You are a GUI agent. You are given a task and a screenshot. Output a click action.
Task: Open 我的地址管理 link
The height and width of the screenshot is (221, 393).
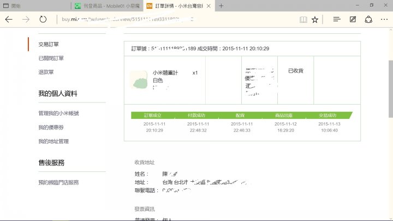(53, 141)
